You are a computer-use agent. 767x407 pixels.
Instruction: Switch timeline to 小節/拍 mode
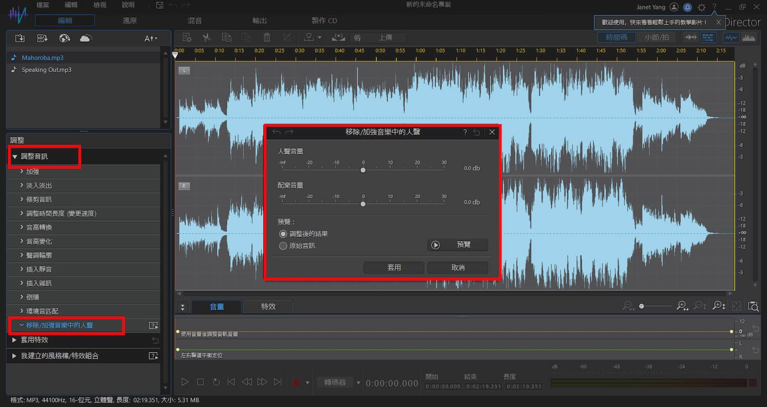pos(656,37)
